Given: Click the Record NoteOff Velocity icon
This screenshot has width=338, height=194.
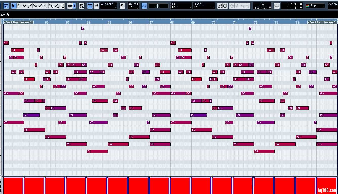Looking at the screenshot, I should (x=248, y=6).
